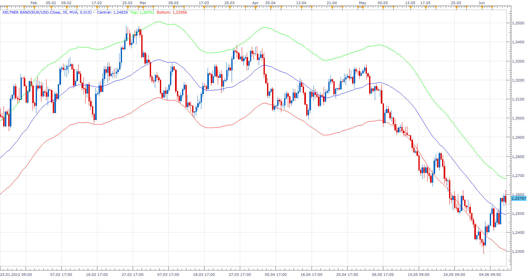The image size is (529, 278).
Task: Click the 16.04 17:00 date label
Action: (312, 275)
